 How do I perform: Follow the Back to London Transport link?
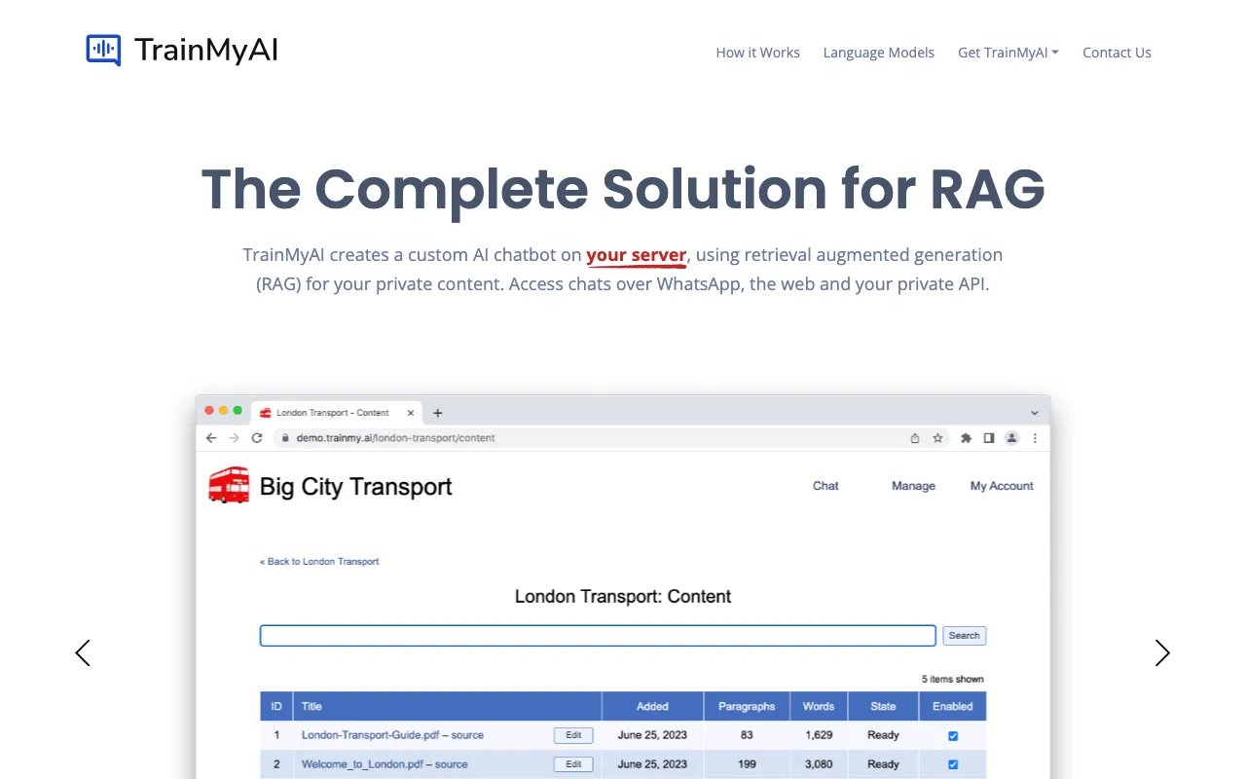pos(319,562)
